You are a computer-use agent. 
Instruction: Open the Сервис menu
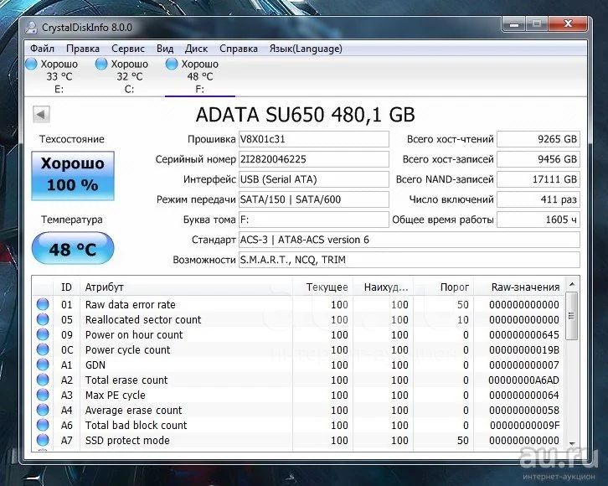click(x=127, y=49)
